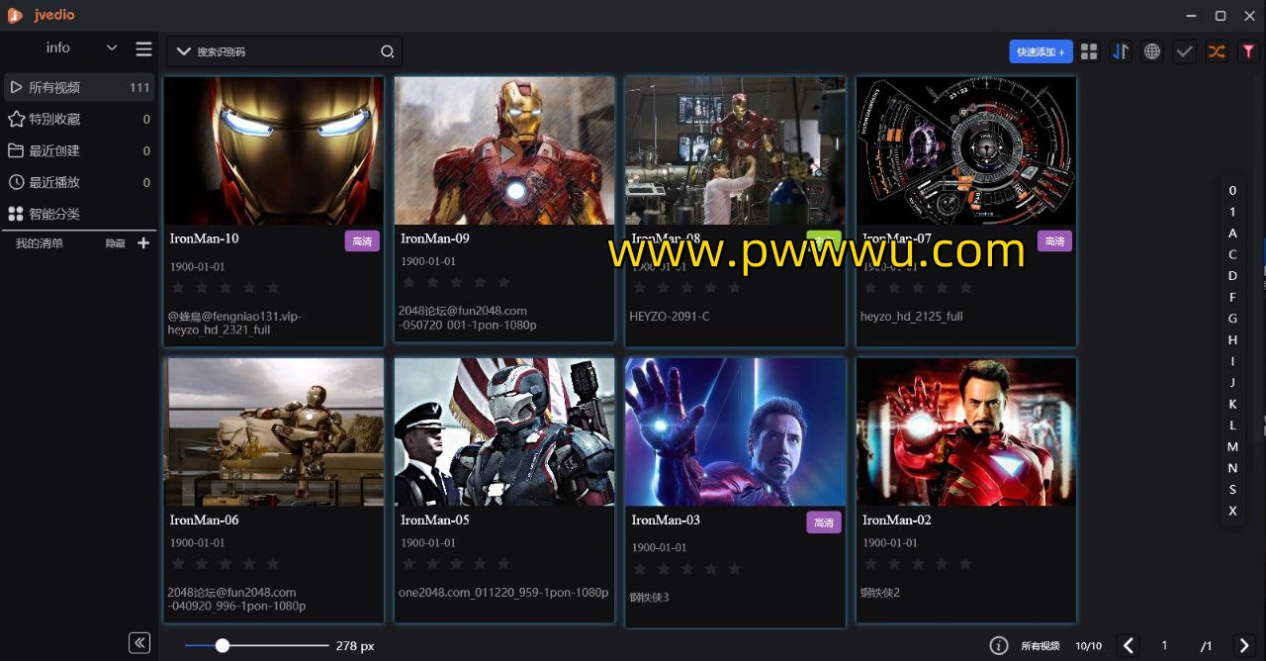
Task: Open 最近播放 recently played
Action: [79, 182]
